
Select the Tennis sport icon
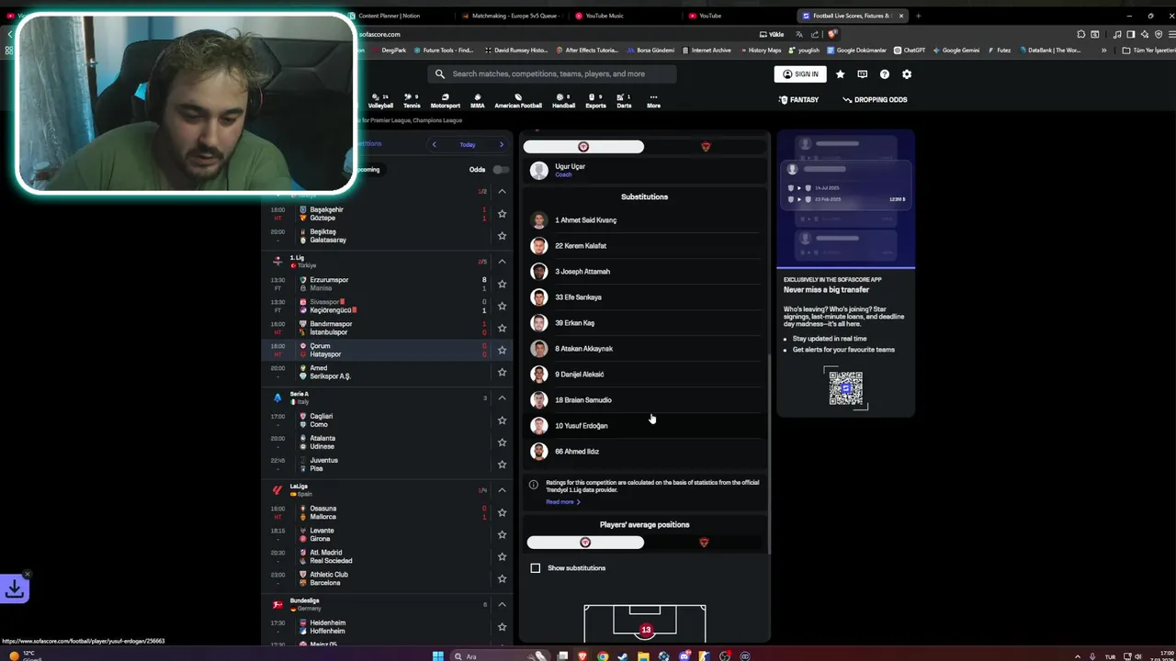tap(412, 101)
